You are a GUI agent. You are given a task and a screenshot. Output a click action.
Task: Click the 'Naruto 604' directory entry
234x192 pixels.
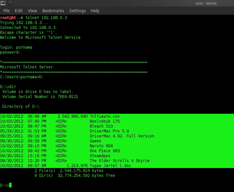[x=101, y=146]
